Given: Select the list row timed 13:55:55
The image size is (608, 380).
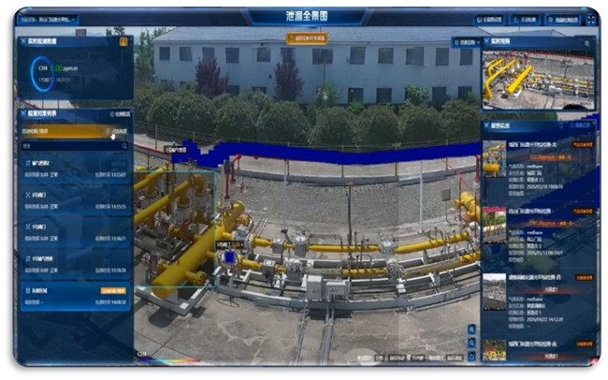Looking at the screenshot, I should (75, 201).
